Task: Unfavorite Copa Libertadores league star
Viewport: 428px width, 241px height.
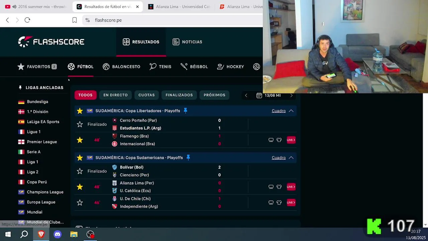Action: pos(80,111)
